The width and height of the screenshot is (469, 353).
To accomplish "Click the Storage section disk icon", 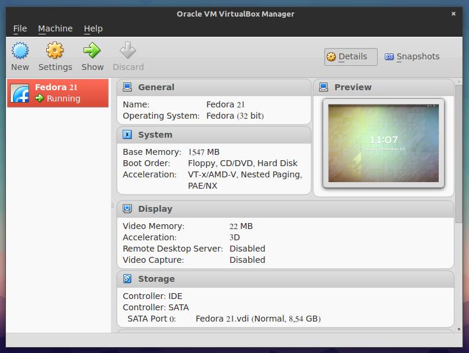I will coord(127,279).
